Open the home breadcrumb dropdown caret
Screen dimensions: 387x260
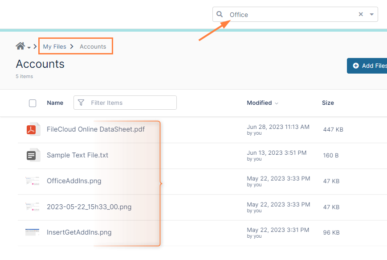click(x=29, y=47)
